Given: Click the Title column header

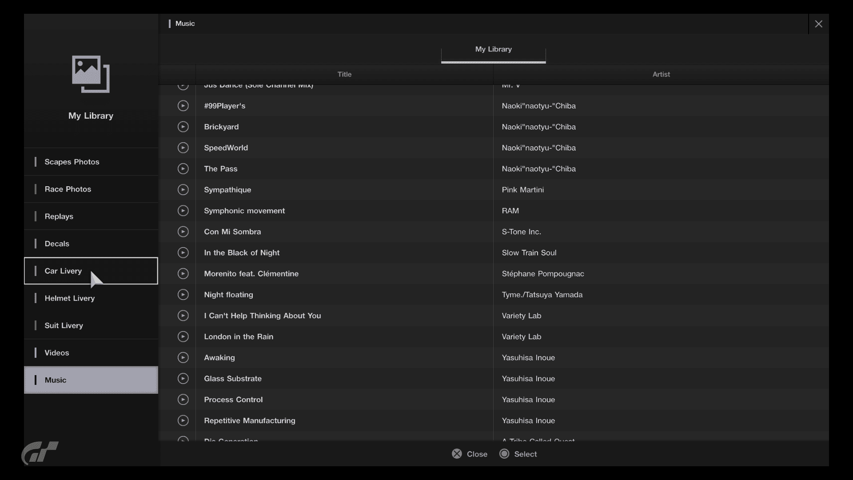Looking at the screenshot, I should pos(344,74).
